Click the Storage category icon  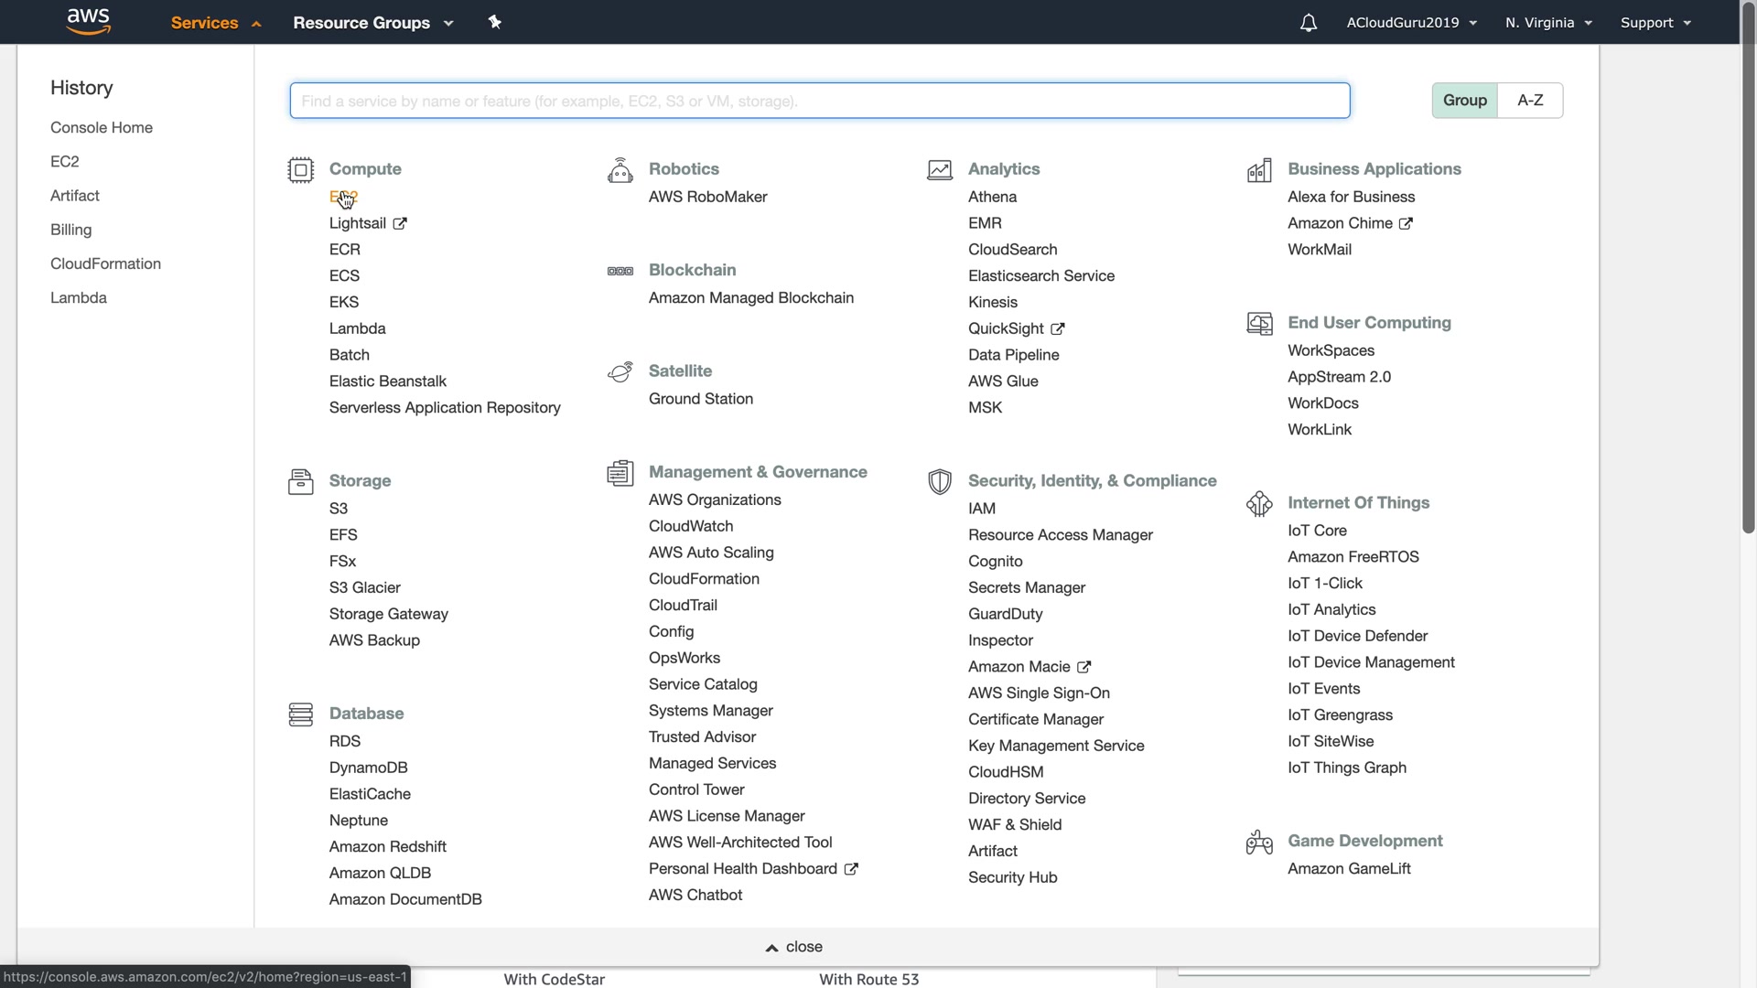300,481
